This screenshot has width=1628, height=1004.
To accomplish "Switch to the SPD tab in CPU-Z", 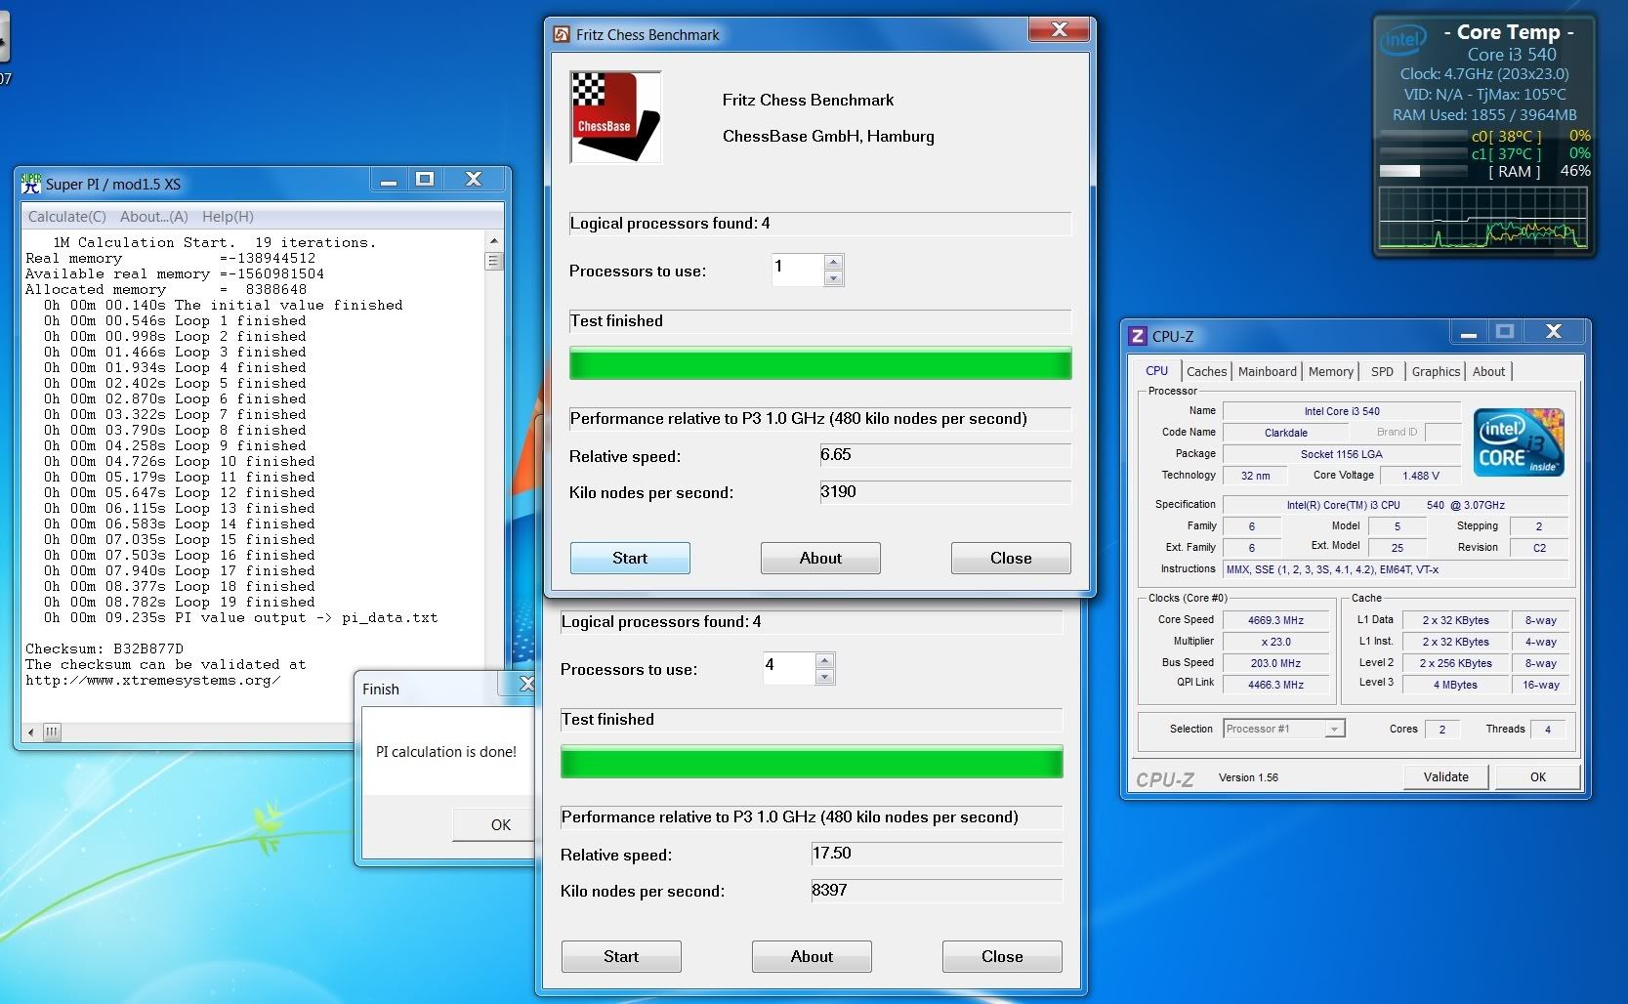I will 1382,371.
